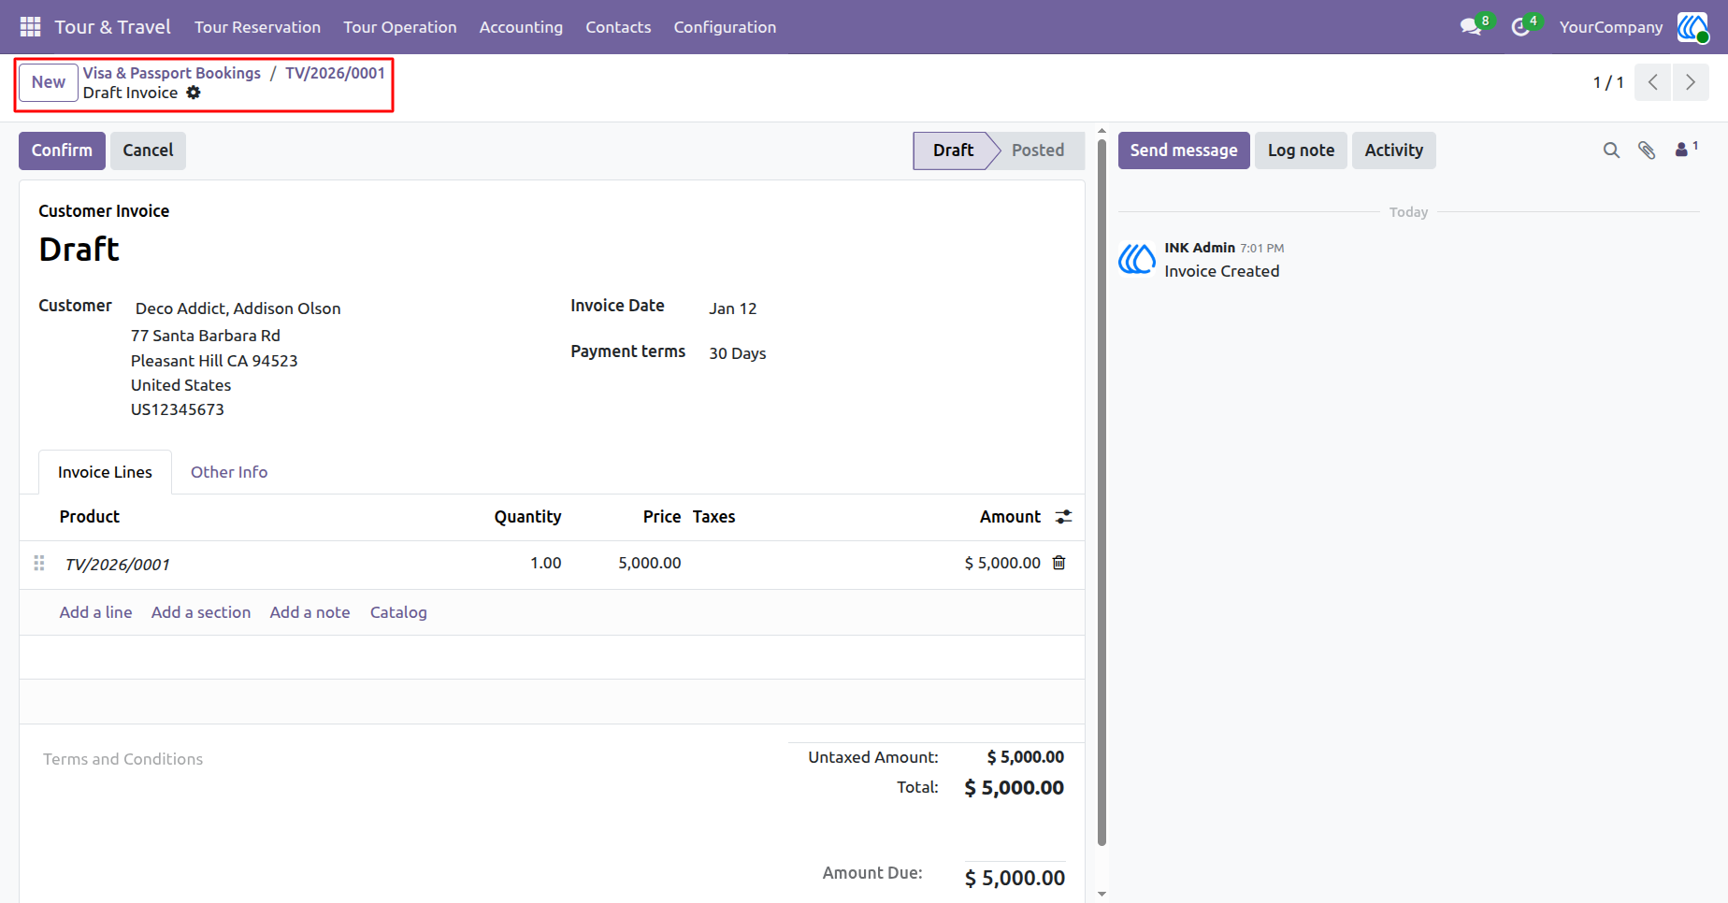
Task: Click the Draft status stage
Action: click(953, 150)
